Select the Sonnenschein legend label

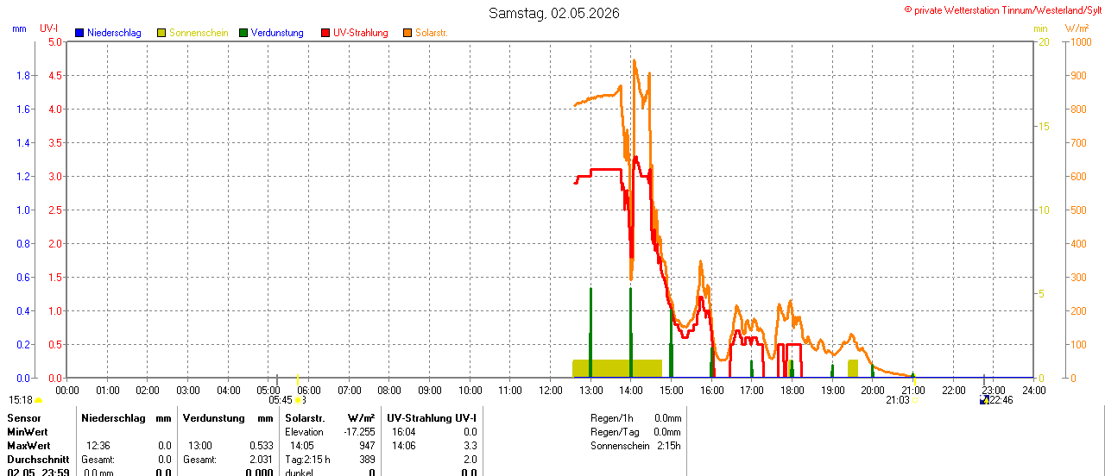pyautogui.click(x=199, y=33)
